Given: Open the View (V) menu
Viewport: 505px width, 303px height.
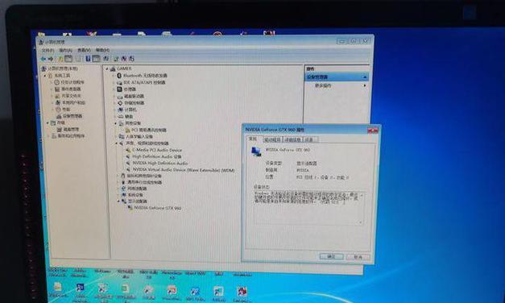Looking at the screenshot, I should pyautogui.click(x=84, y=50).
